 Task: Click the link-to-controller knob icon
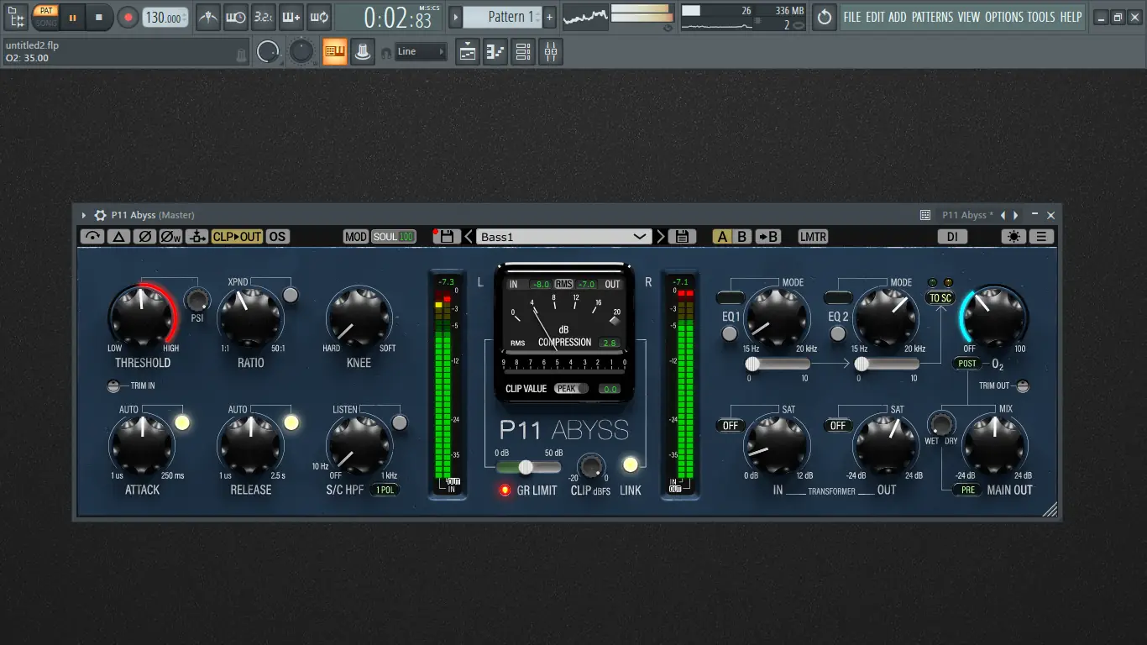(x=363, y=52)
